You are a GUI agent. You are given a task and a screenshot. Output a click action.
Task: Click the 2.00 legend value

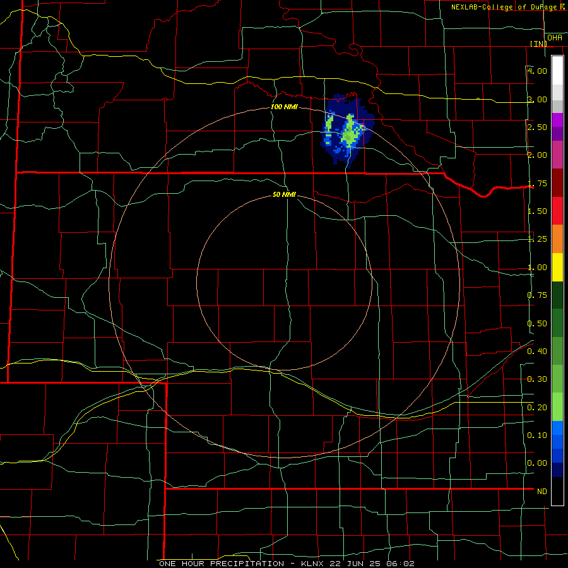point(537,155)
